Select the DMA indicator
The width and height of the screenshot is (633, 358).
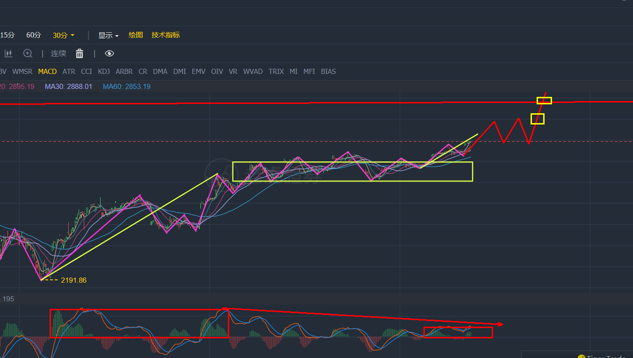160,72
